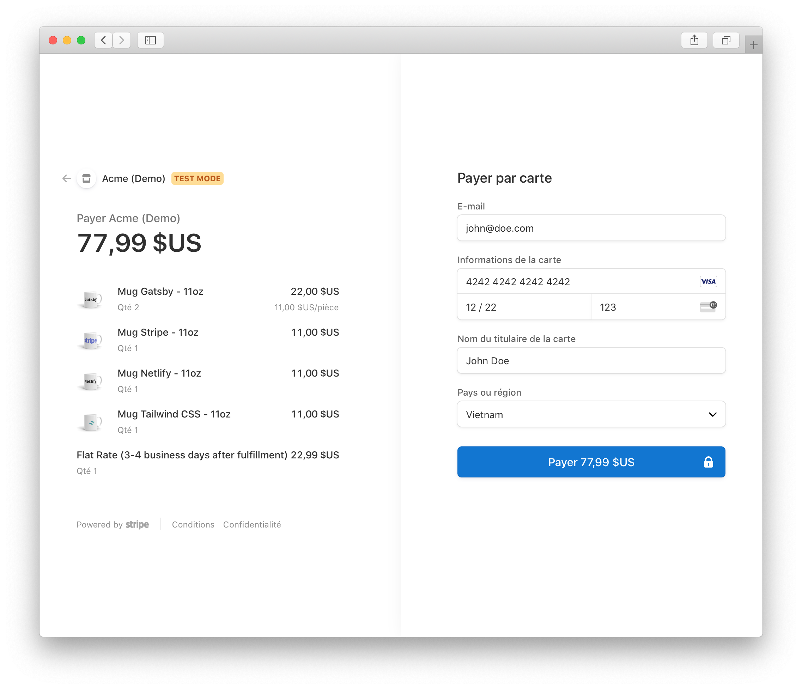Click the CVC card icon next to 123
The height and width of the screenshot is (689, 802).
click(x=707, y=307)
